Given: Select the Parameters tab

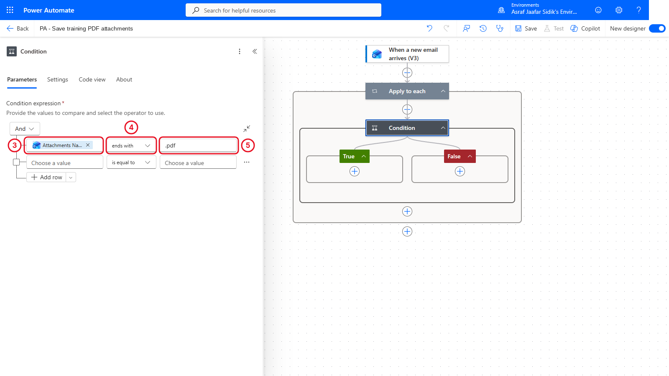Looking at the screenshot, I should [x=22, y=79].
